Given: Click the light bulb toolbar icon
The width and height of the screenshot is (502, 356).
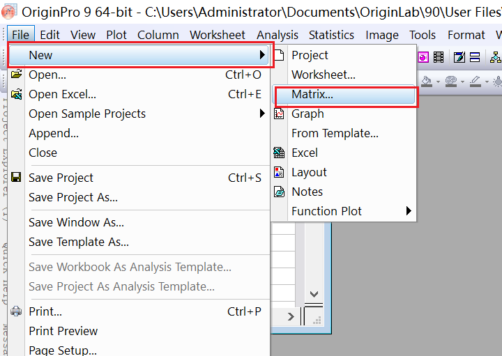Looking at the screenshot, I should [x=498, y=82].
